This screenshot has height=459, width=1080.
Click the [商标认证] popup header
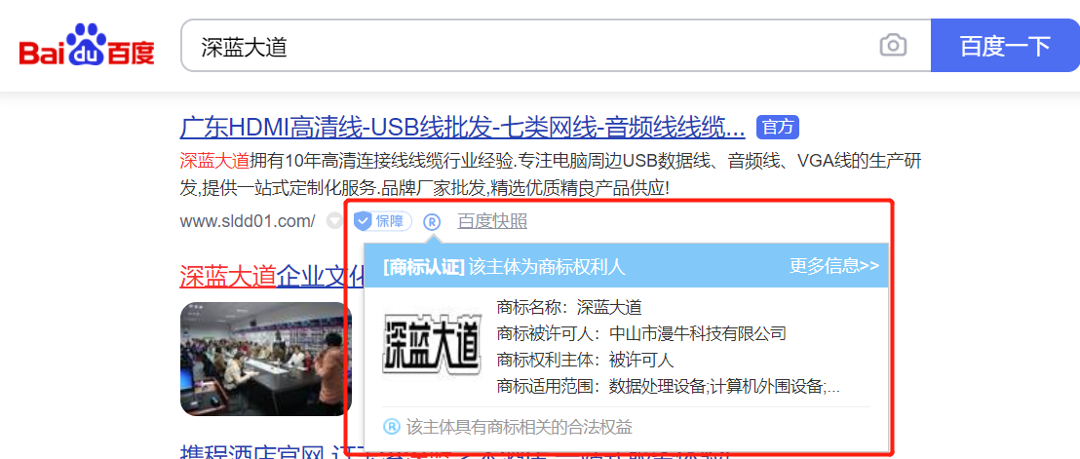(504, 267)
